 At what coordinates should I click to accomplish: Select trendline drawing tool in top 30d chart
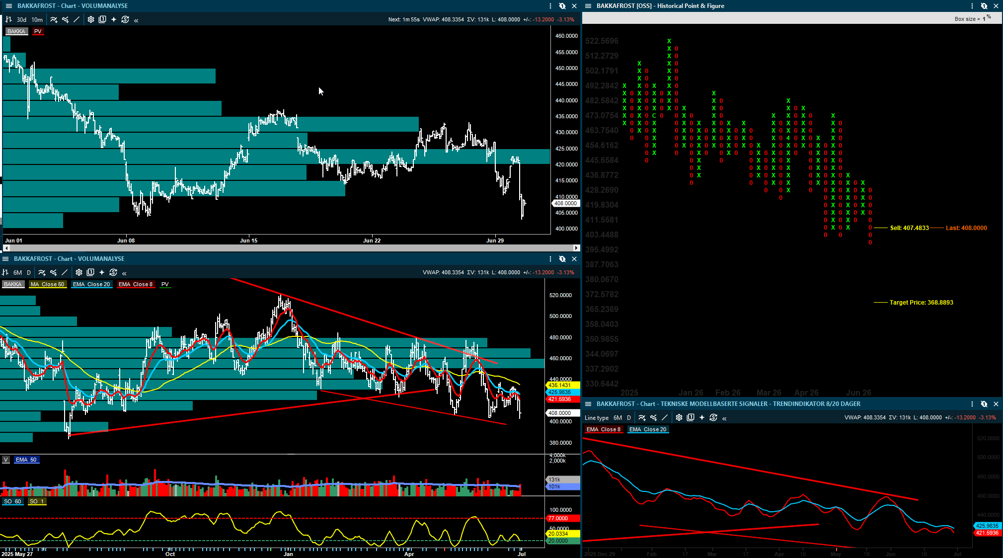(77, 19)
